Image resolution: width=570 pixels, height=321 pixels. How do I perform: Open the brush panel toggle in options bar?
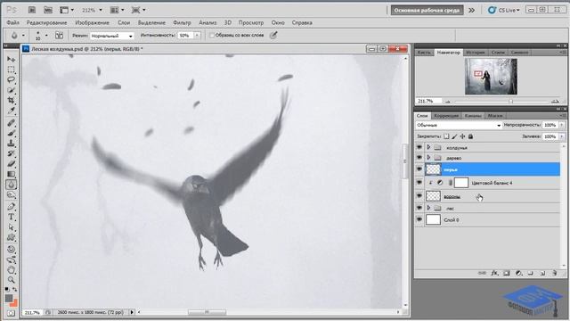59,36
